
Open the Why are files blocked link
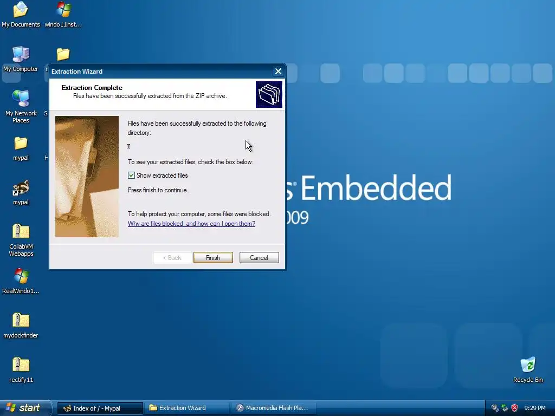click(191, 224)
